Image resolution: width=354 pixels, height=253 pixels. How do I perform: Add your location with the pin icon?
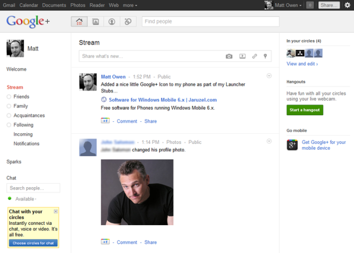(x=266, y=56)
